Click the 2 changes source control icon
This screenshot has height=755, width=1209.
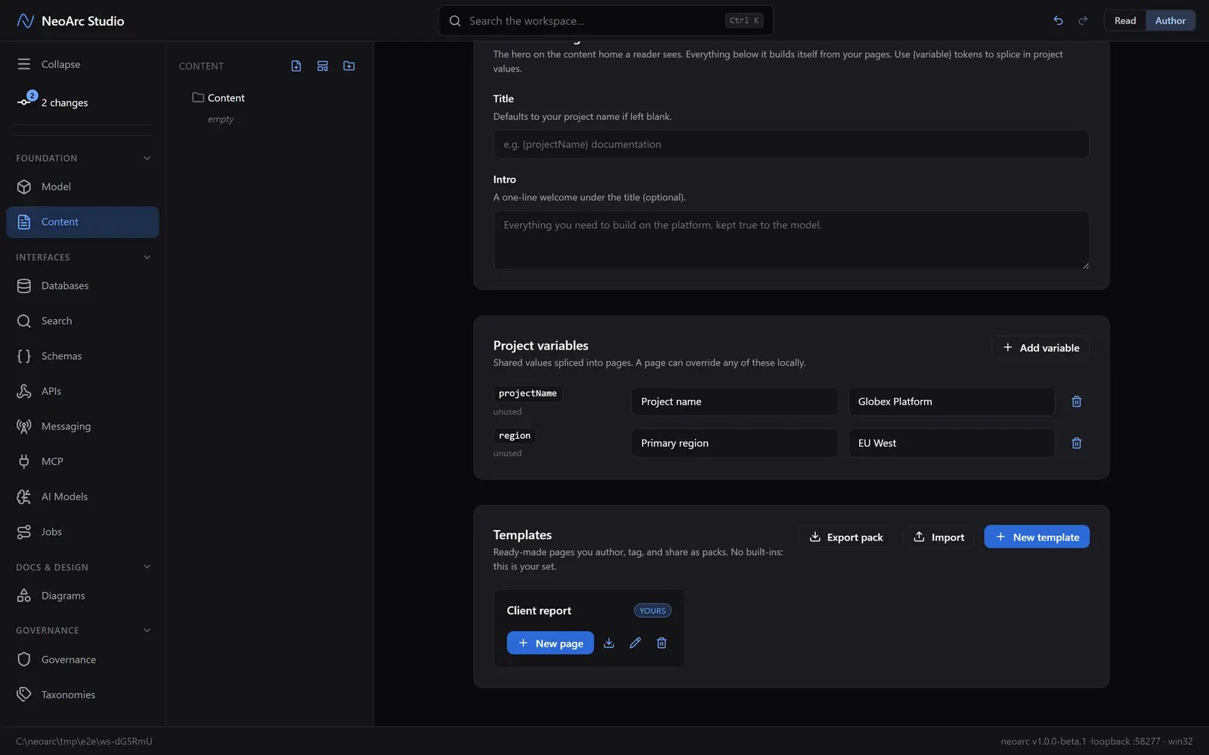[25, 102]
